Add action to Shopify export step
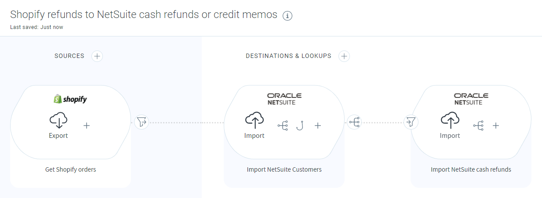This screenshot has height=198, width=542. (87, 126)
